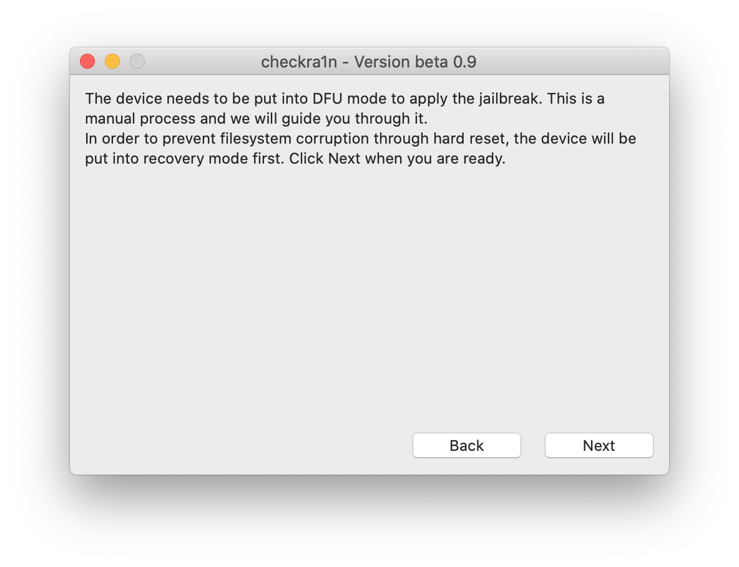739x567 pixels.
Task: Minimize the window using yellow button
Action: (x=112, y=61)
